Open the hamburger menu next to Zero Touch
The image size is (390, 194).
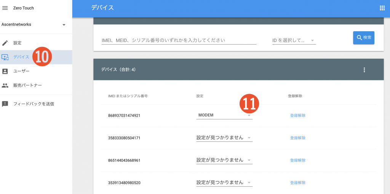coord(5,8)
